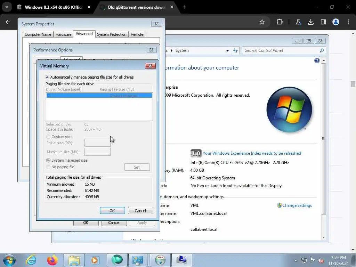Screen dimensions: 356x267
Task: Confirm Virtual Memory with OK
Action: pyautogui.click(x=112, y=211)
